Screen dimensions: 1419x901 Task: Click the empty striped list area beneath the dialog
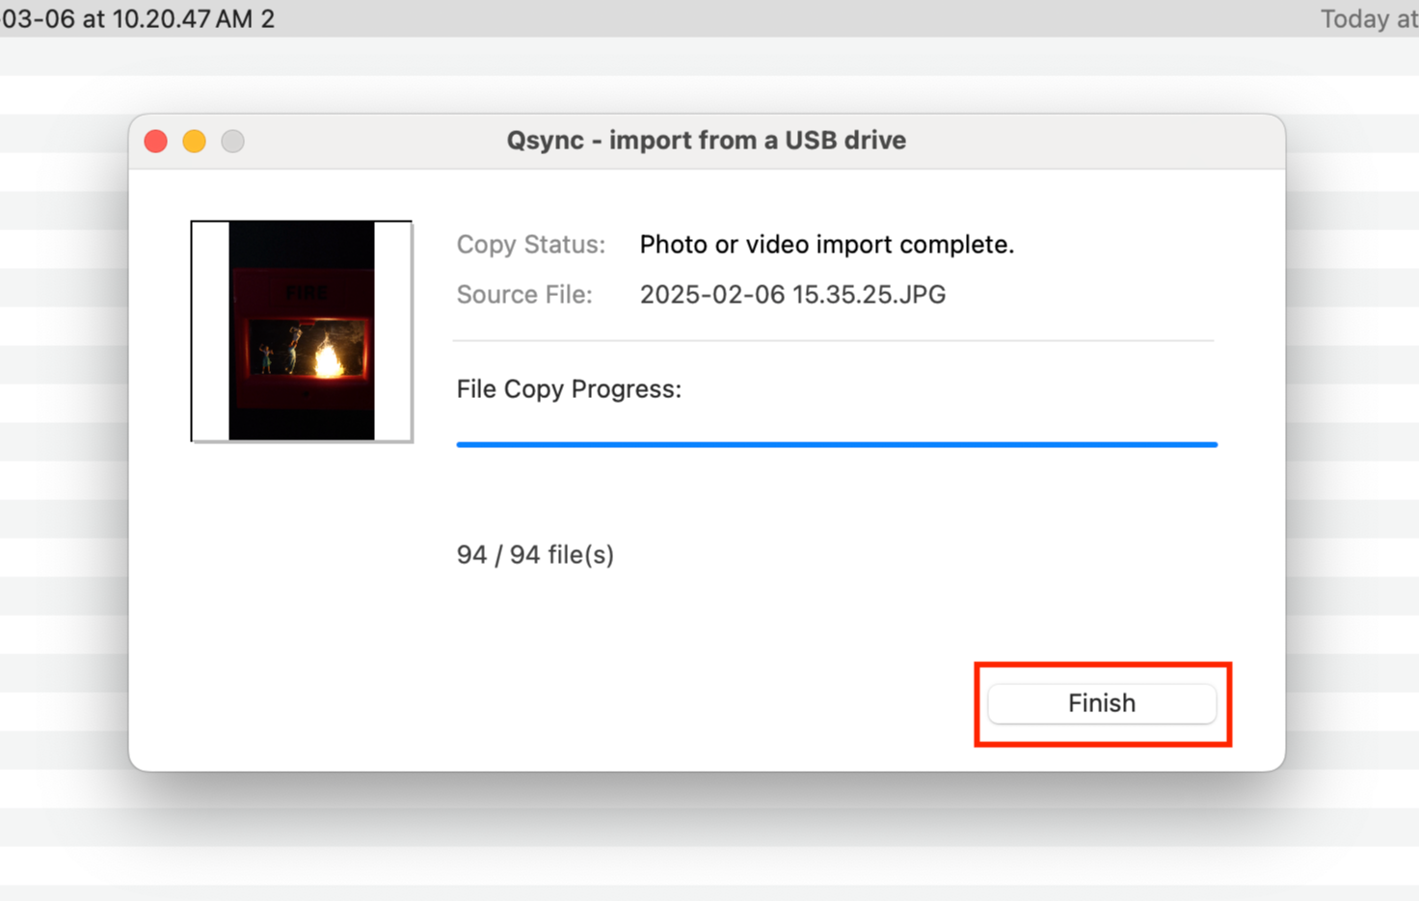coord(709,846)
